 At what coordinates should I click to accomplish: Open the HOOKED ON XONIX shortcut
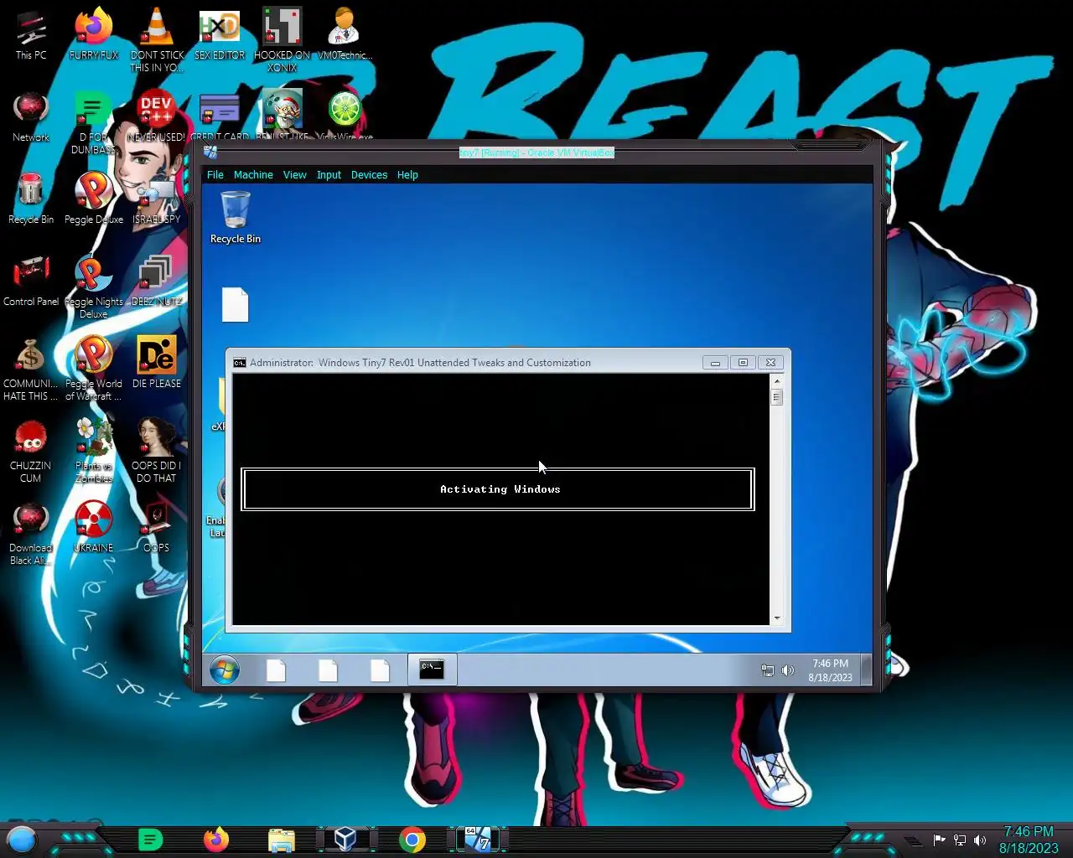(283, 40)
